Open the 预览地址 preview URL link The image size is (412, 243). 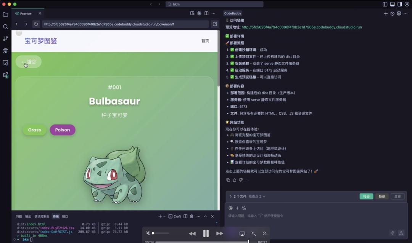pyautogui.click(x=302, y=27)
